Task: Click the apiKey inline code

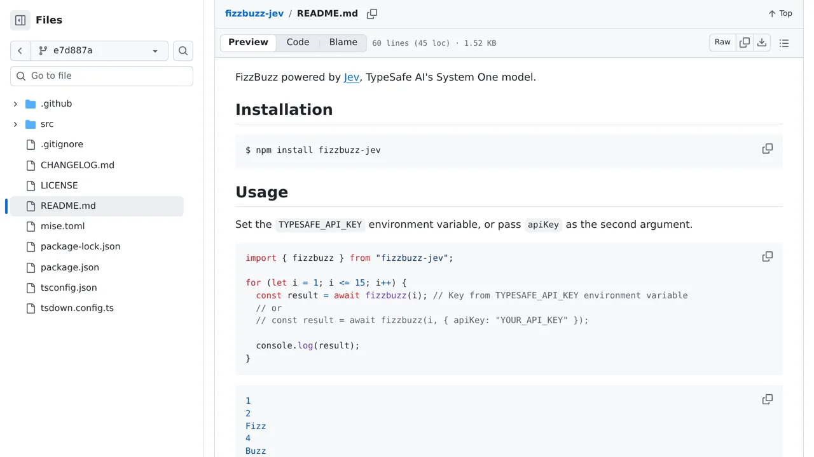Action: [543, 225]
